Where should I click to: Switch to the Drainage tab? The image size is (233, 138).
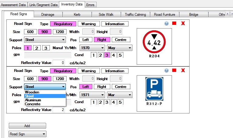pyautogui.click(x=48, y=14)
